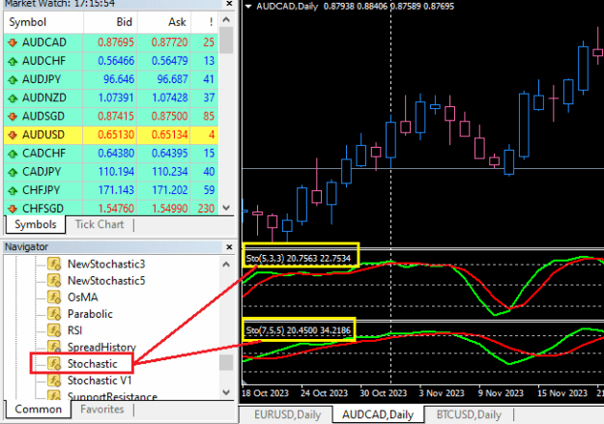Click the CHFSGD down-arrow direction icon
The height and width of the screenshot is (424, 604).
[13, 209]
